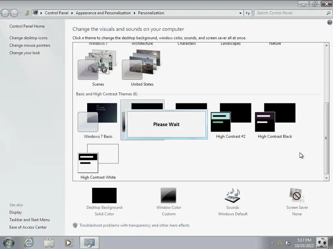Open the Display link
The height and width of the screenshot is (249, 333).
click(16, 212)
